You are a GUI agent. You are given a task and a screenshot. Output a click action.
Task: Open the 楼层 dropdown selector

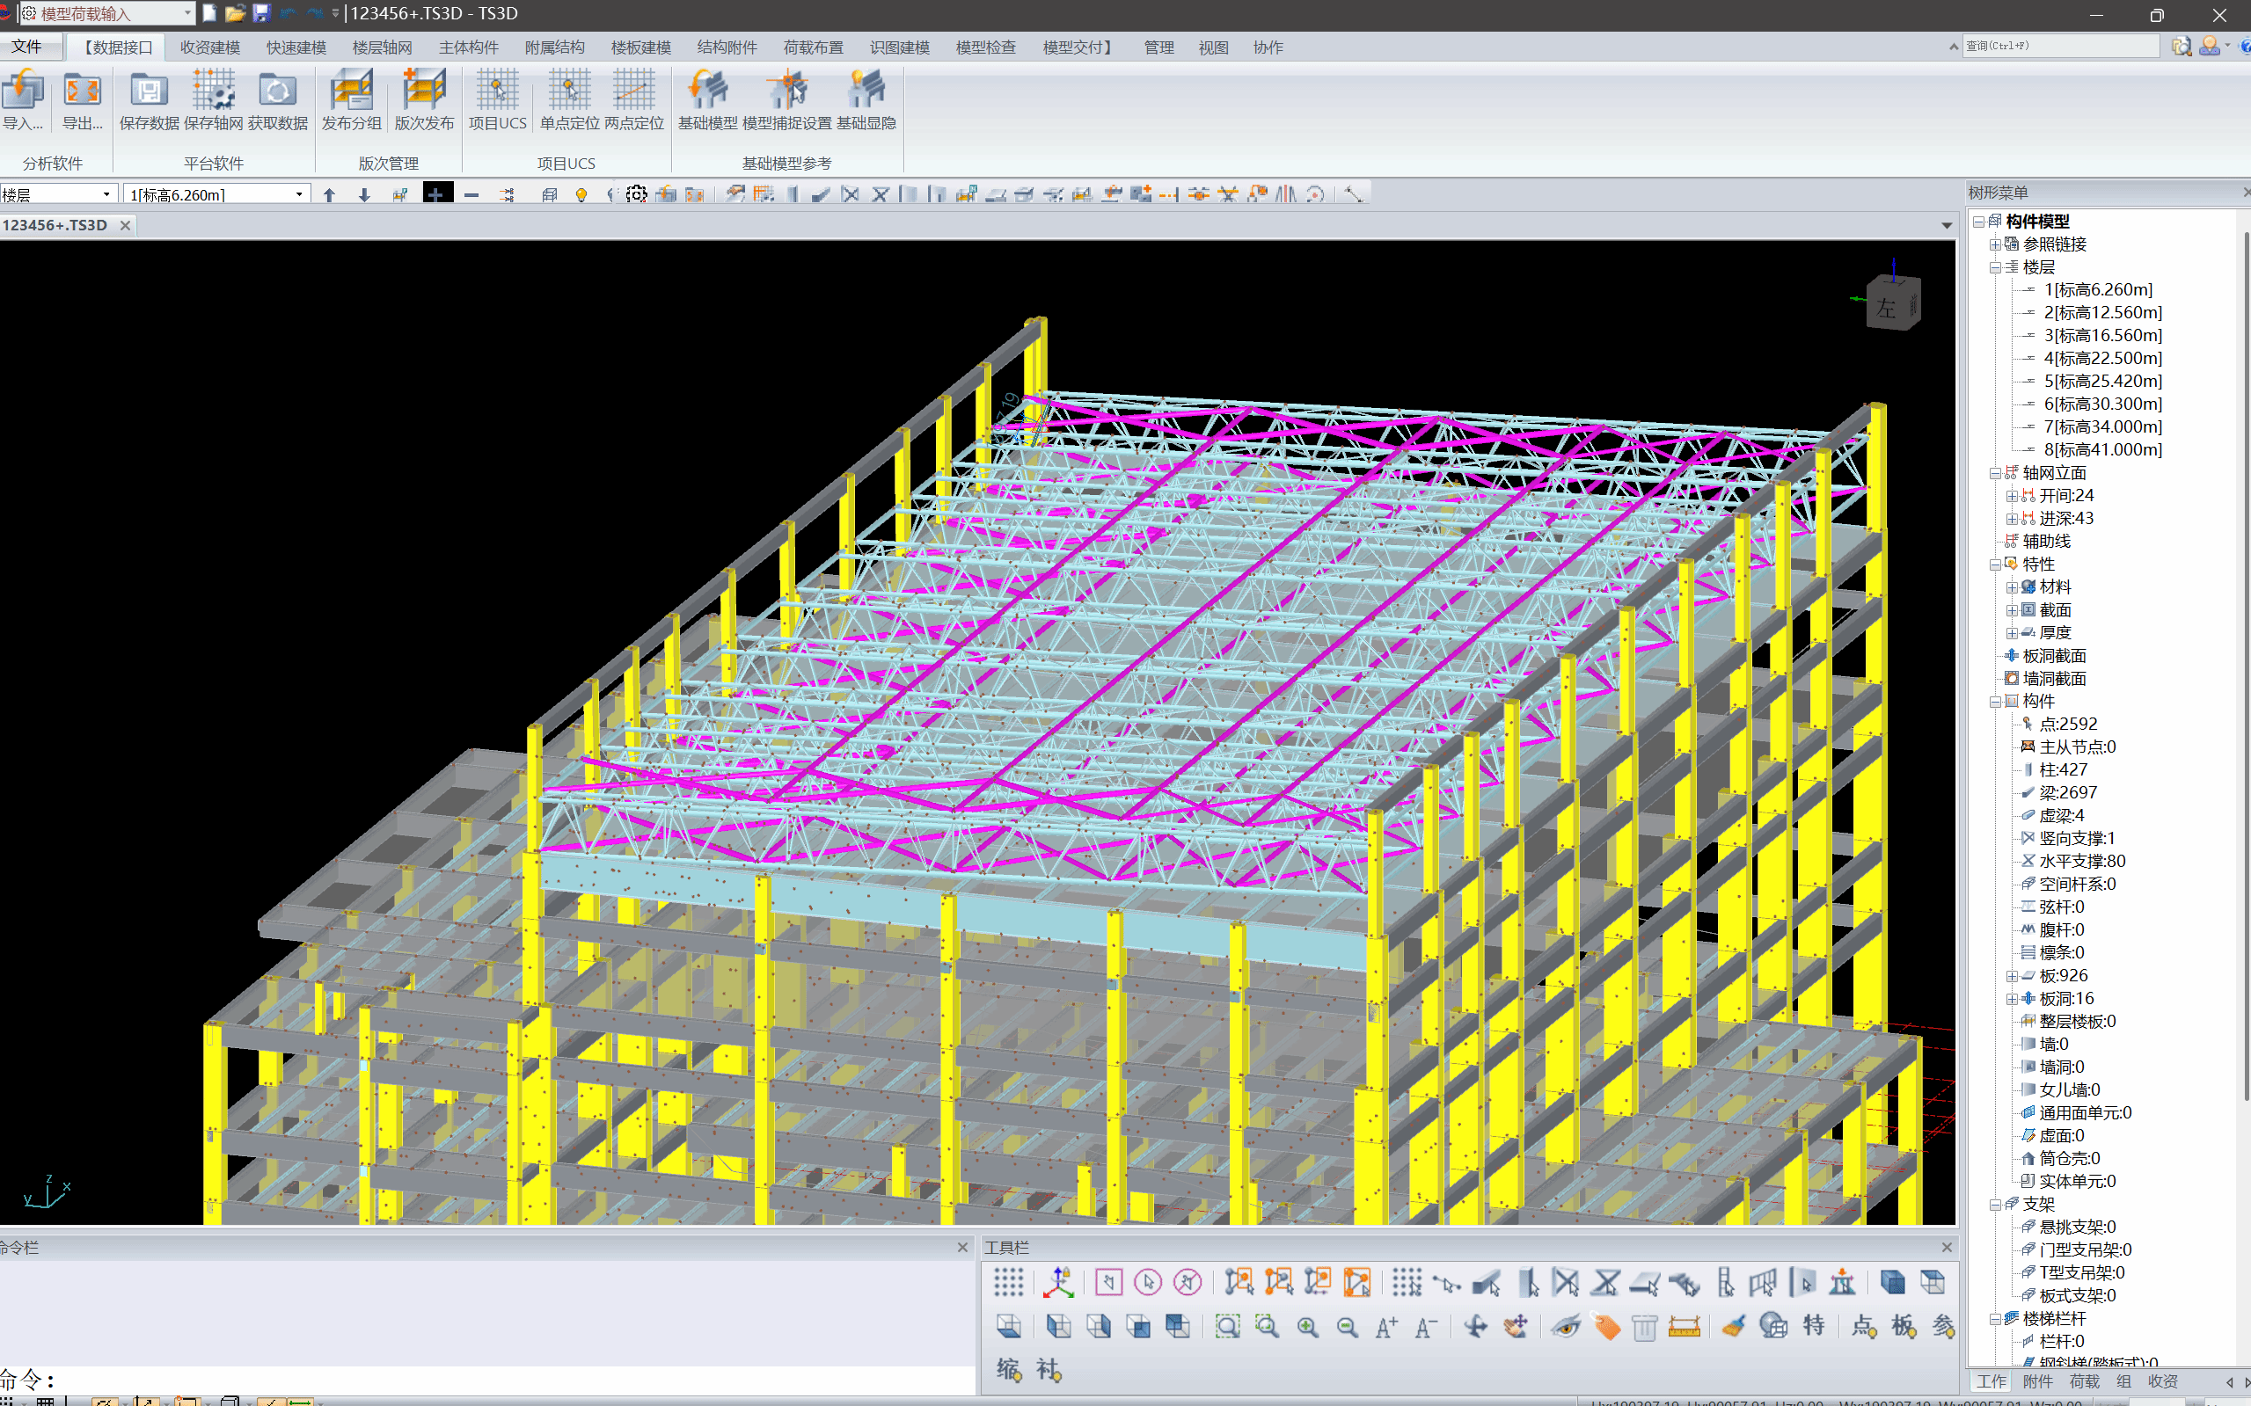[58, 194]
